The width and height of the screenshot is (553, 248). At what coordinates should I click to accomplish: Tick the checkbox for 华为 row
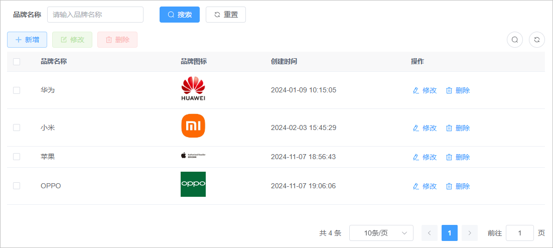pos(17,90)
